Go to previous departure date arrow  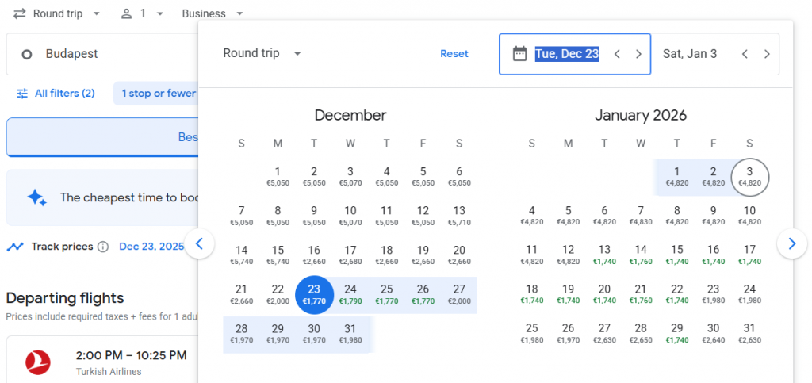click(617, 54)
